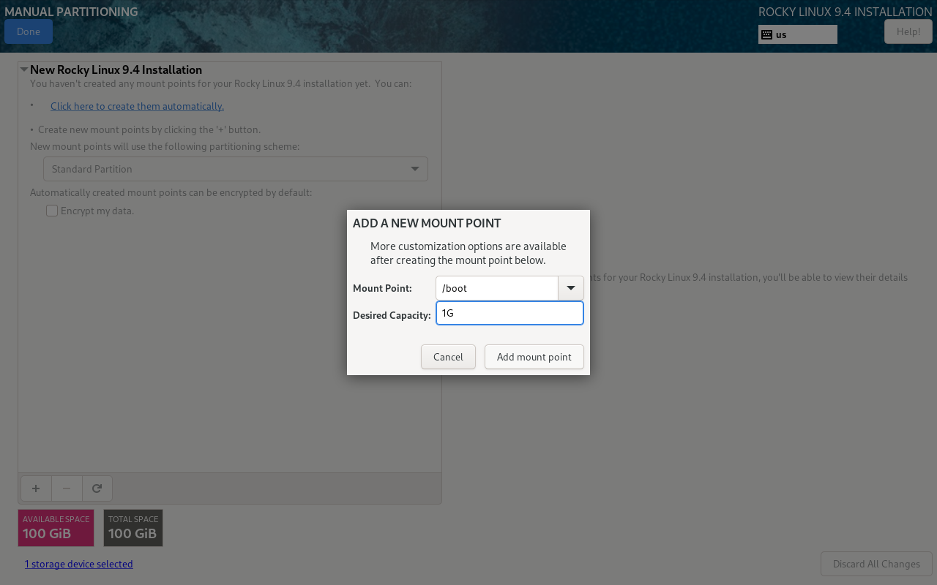Open the Mount Point dropdown arrow
The image size is (937, 585).
point(571,288)
